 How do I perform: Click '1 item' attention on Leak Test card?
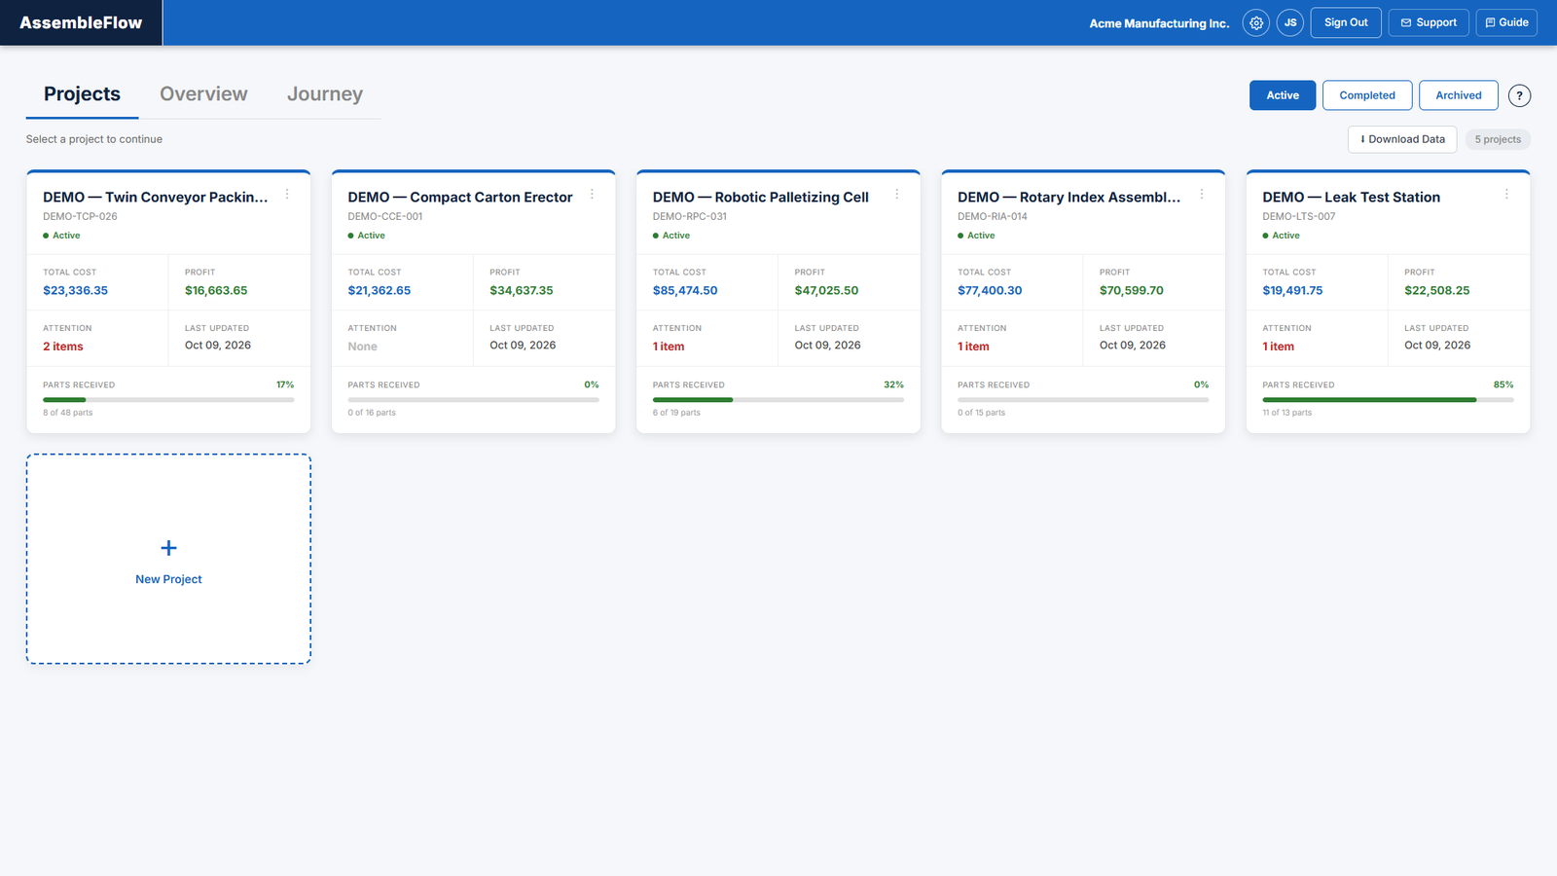[x=1279, y=347]
